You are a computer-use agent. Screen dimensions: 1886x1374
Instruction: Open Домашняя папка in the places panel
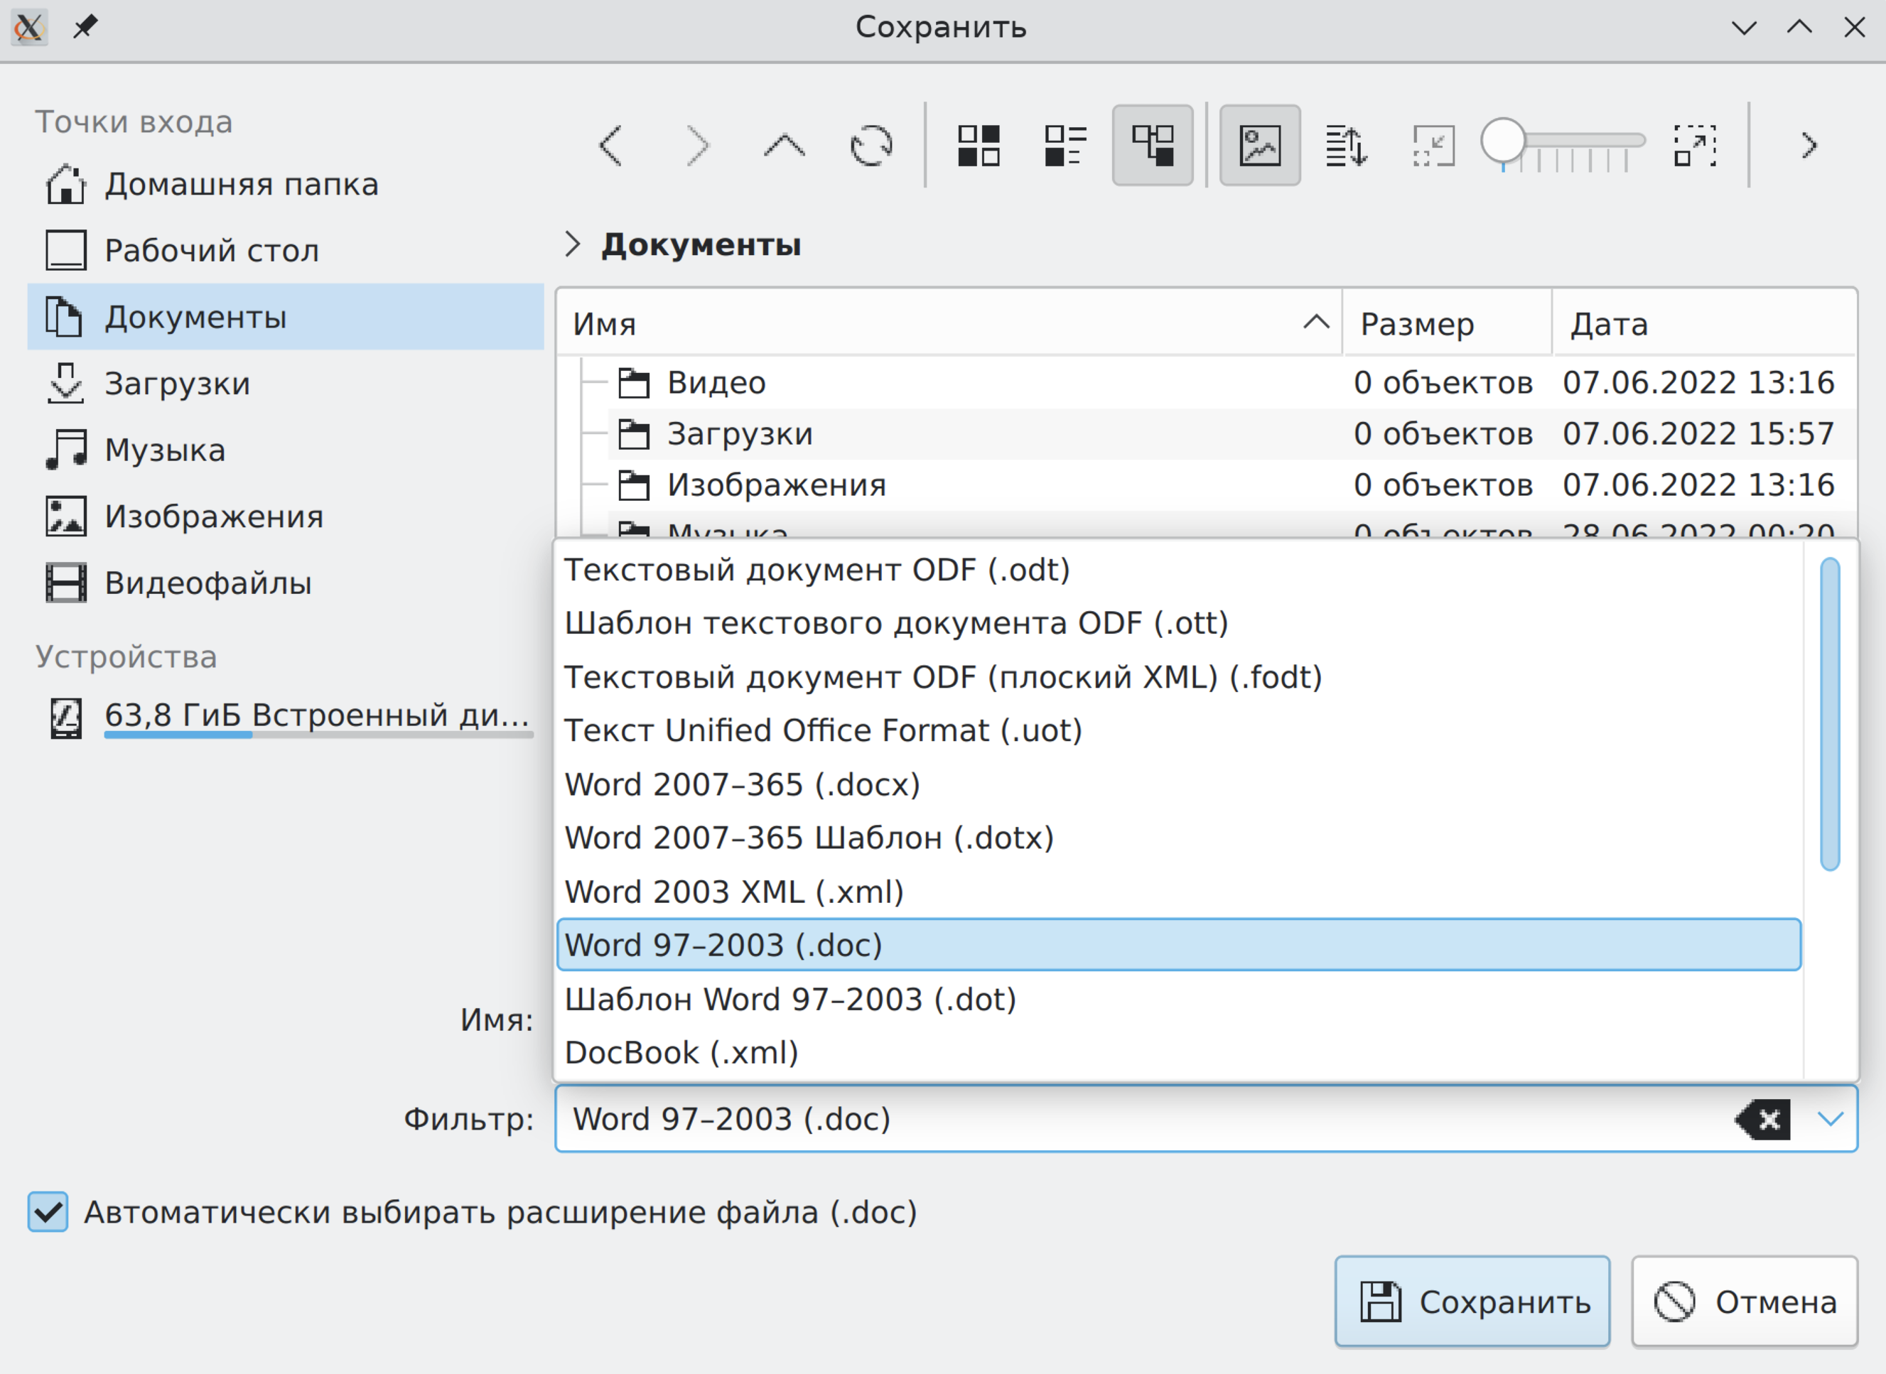pos(286,185)
